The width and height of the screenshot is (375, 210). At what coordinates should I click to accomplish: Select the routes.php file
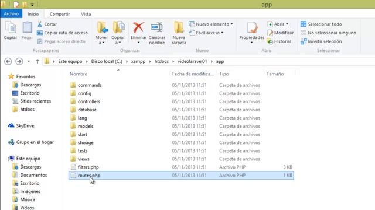click(181, 176)
